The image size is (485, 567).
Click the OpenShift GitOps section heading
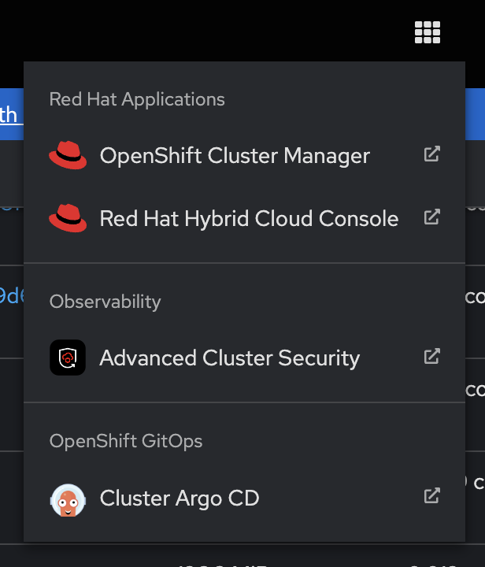click(126, 441)
